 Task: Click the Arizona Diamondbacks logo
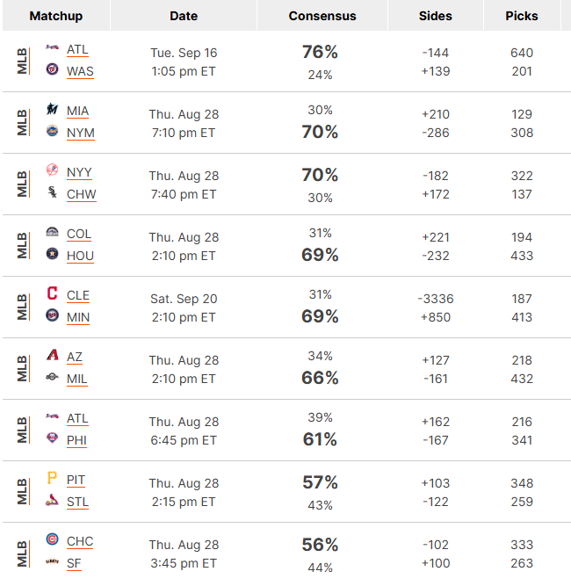click(53, 355)
